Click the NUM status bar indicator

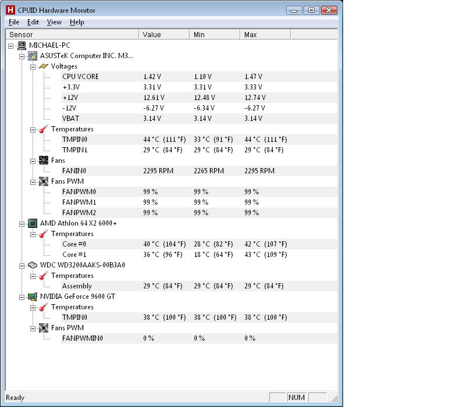tap(297, 398)
